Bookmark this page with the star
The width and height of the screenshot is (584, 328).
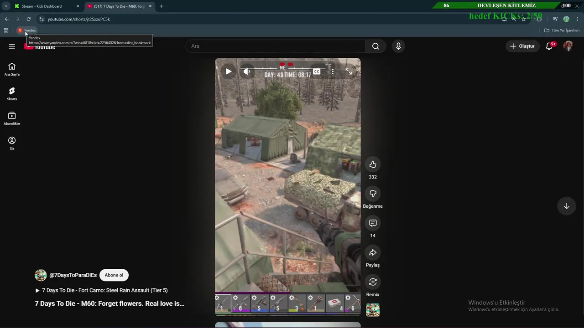click(524, 19)
